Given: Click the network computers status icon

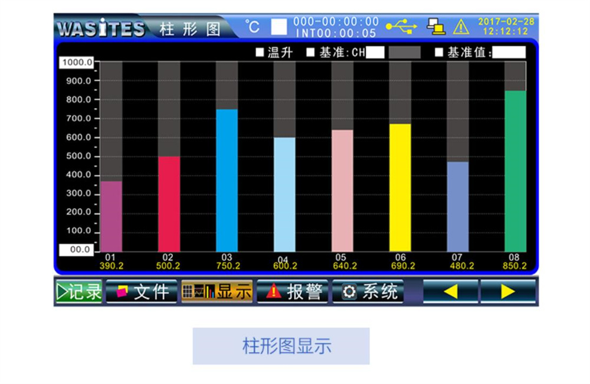Looking at the screenshot, I should click(x=436, y=27).
